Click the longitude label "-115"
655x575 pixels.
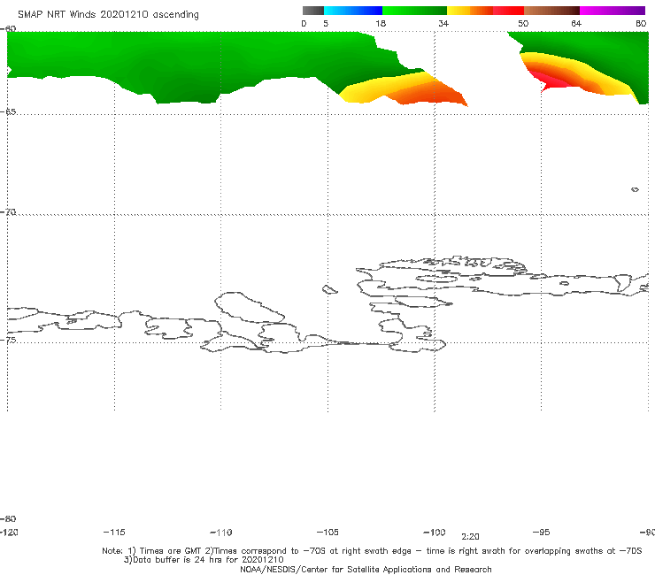[x=114, y=532]
